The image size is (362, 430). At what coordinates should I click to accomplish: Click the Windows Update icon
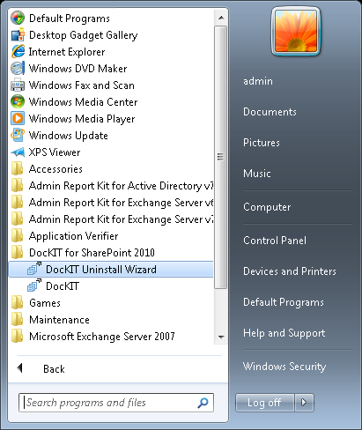[18, 136]
